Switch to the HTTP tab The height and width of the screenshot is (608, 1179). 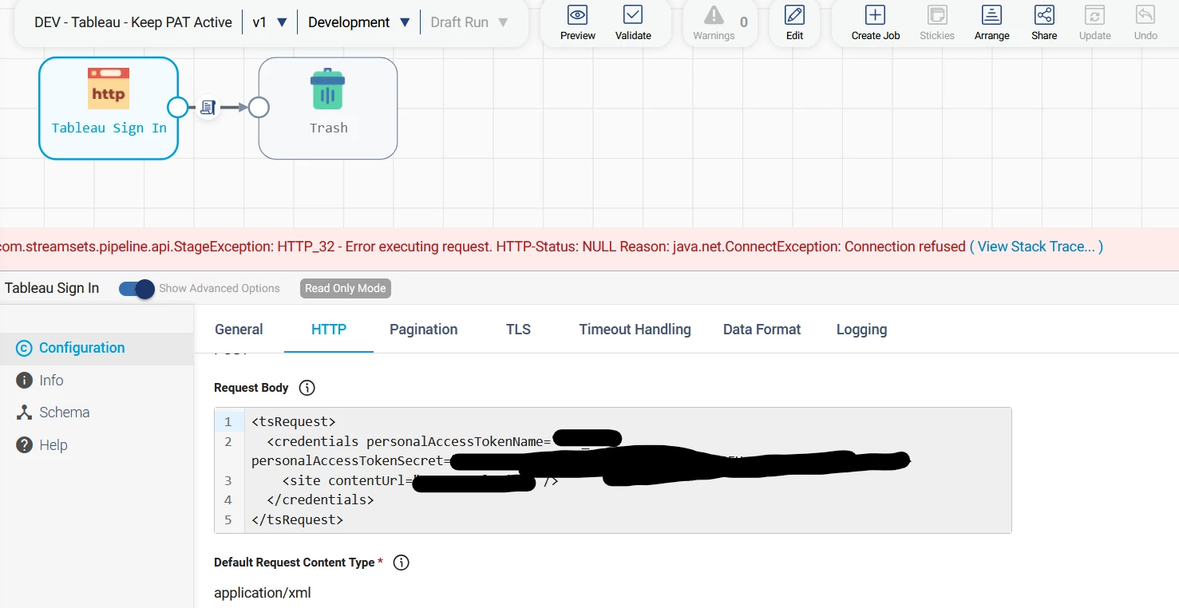(x=329, y=330)
